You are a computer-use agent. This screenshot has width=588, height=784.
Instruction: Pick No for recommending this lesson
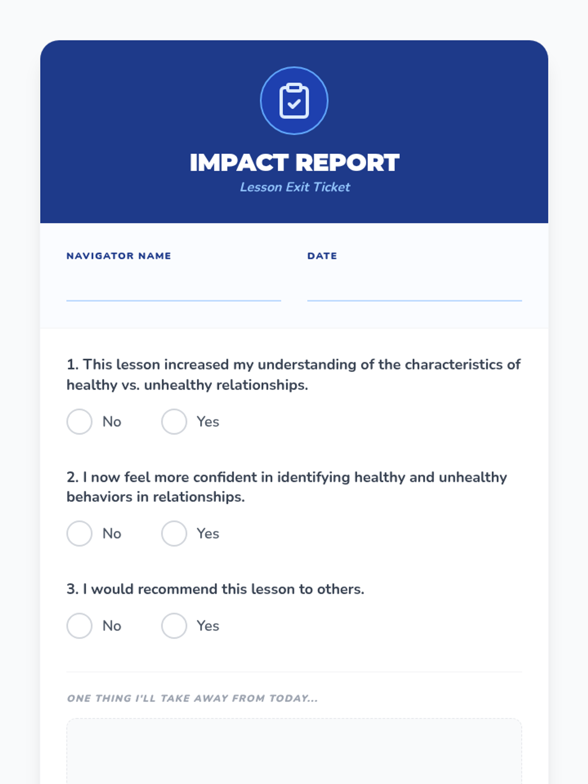pyautogui.click(x=79, y=626)
